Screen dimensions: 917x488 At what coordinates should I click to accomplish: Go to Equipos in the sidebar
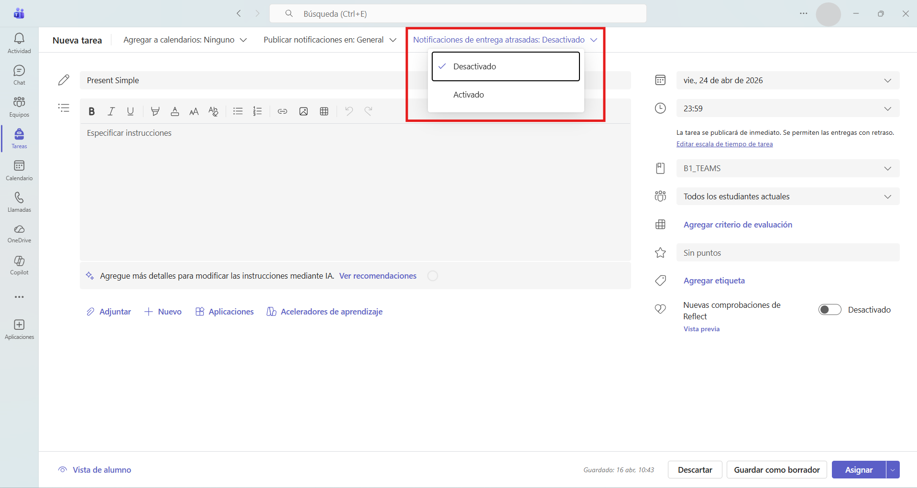19,107
